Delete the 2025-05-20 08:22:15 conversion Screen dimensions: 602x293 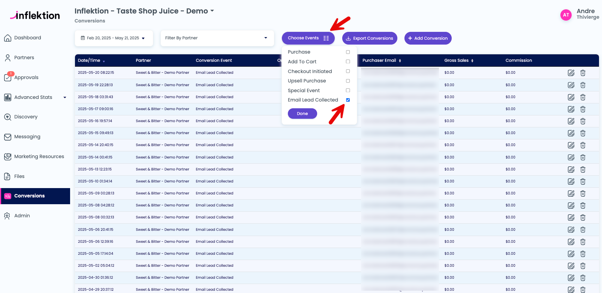(583, 73)
